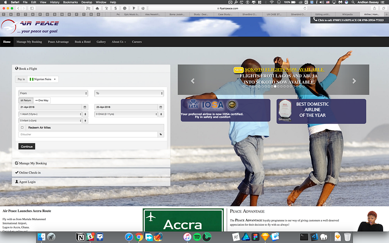Click Safari share button
Viewport: 389px width, 243px height.
374,8
